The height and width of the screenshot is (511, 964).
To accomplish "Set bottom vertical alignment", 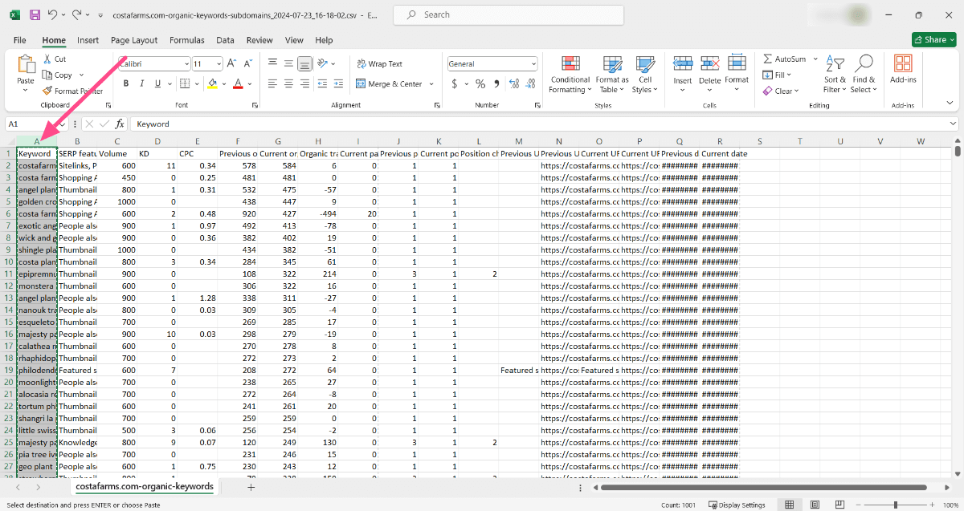I will click(x=304, y=63).
